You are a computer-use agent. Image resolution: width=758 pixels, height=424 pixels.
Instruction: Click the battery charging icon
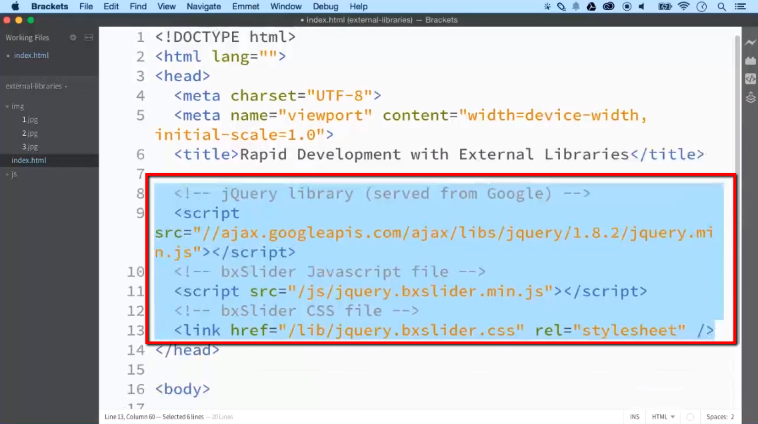click(665, 6)
